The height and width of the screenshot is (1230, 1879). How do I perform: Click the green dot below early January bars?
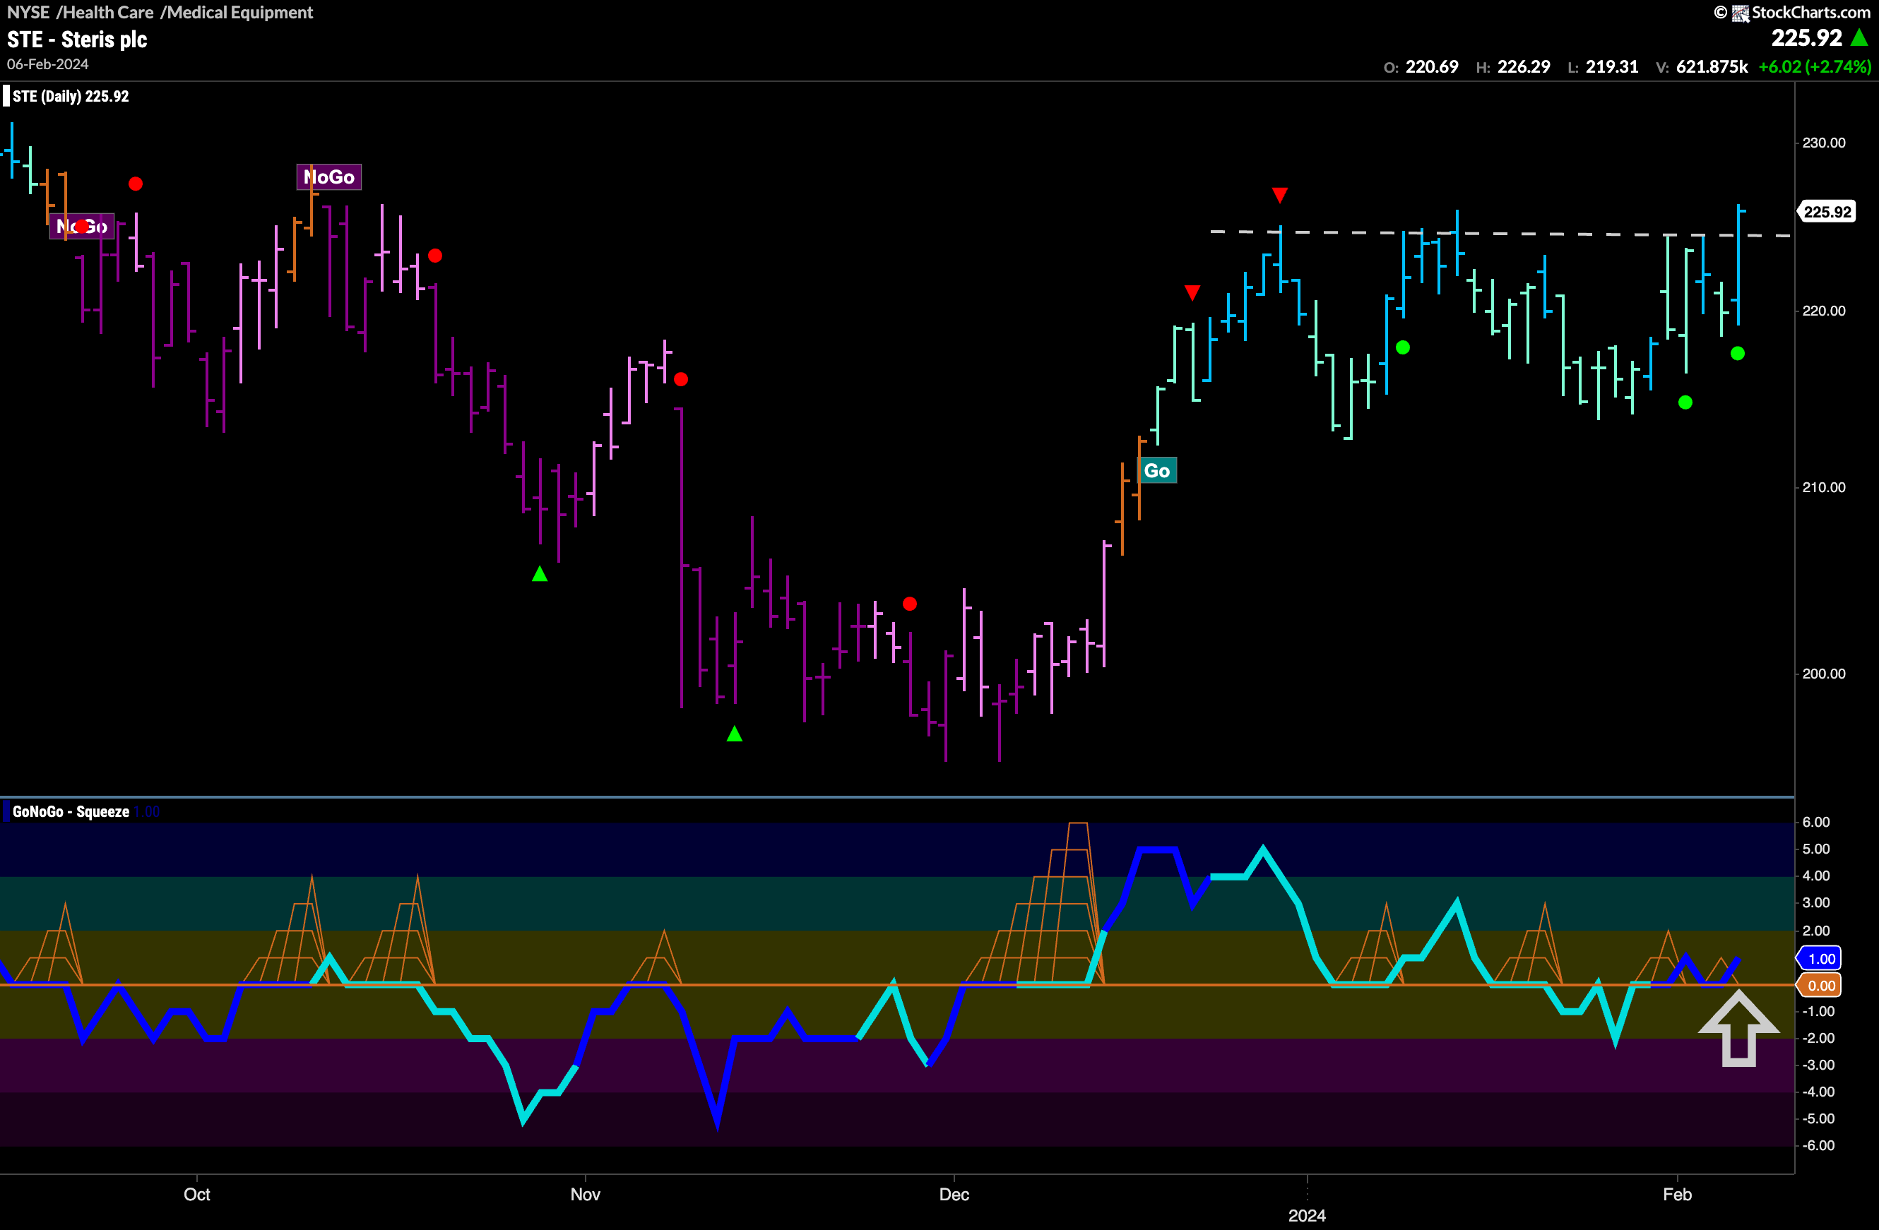[x=1403, y=347]
